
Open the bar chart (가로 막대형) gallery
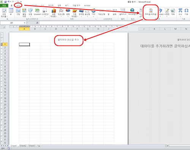click(x=74, y=13)
